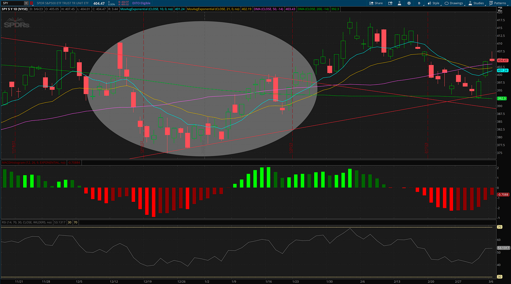Click the red -0.7088 bubble on MACD axis
Image resolution: width=511 pixels, height=284 pixels.
[503, 194]
